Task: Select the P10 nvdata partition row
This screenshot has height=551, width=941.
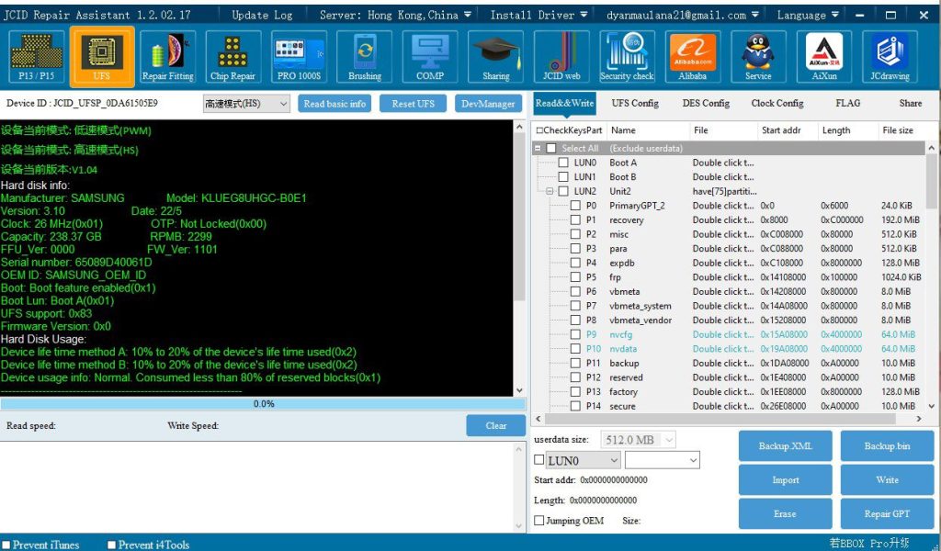Action: [729, 348]
